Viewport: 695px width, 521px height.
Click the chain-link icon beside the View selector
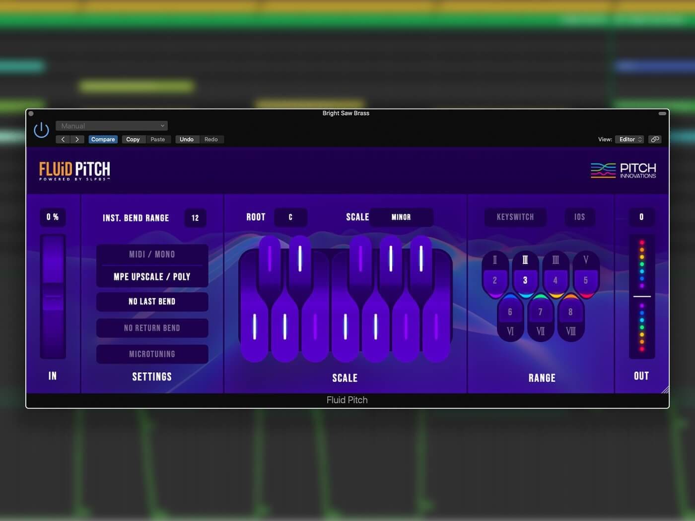(655, 139)
